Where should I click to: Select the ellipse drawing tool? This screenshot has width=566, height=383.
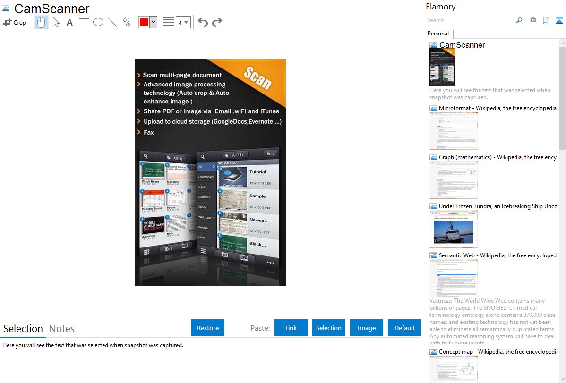click(98, 22)
